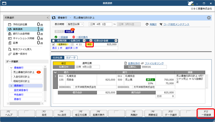Open 証憑一括添付 with clip icon
215x122 pixels.
[x=18, y=54]
